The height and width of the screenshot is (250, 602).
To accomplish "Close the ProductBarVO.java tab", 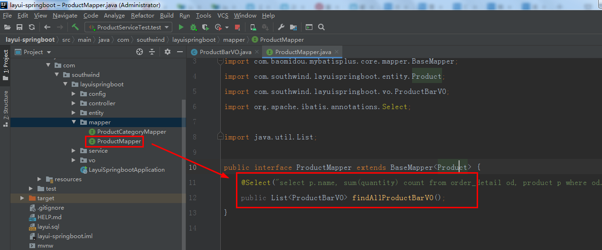I will tap(256, 52).
